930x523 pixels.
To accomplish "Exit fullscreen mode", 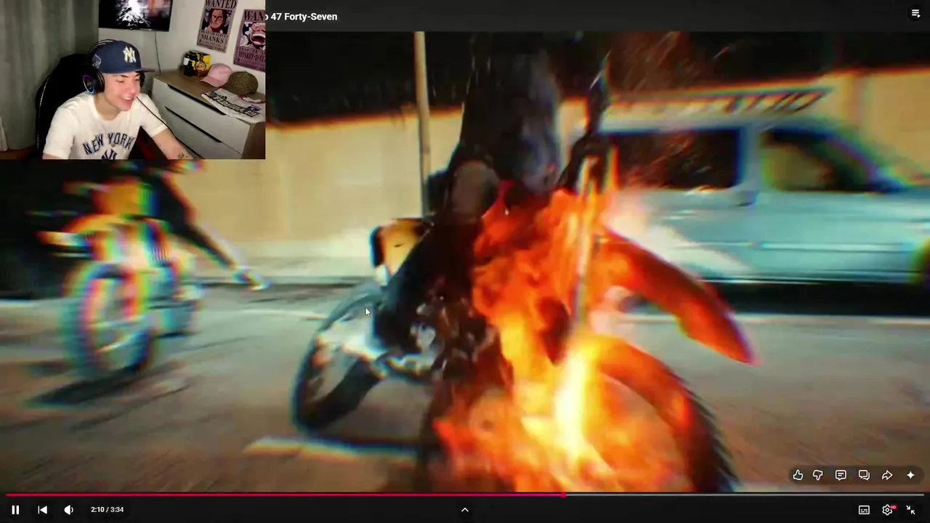I will point(910,510).
